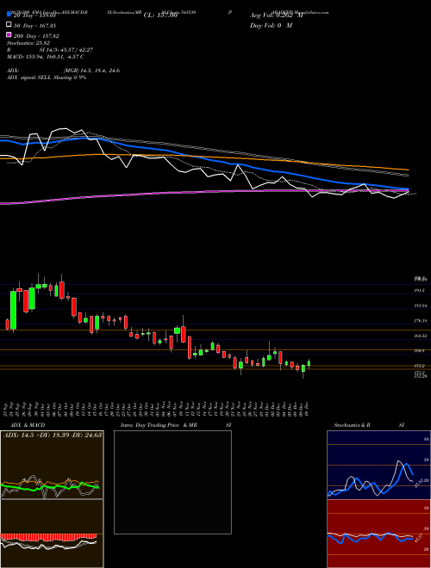431x568 pixels.
Task: Click the 'ADX: 14.5 +DY: 18.39 -DY: 24.63' header
Action: click(53, 435)
